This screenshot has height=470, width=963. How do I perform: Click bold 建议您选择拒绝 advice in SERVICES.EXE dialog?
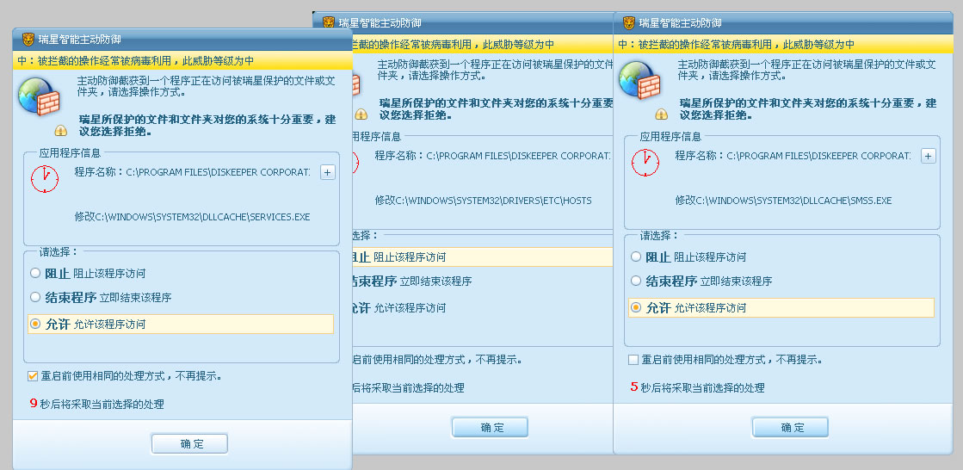tap(207, 126)
